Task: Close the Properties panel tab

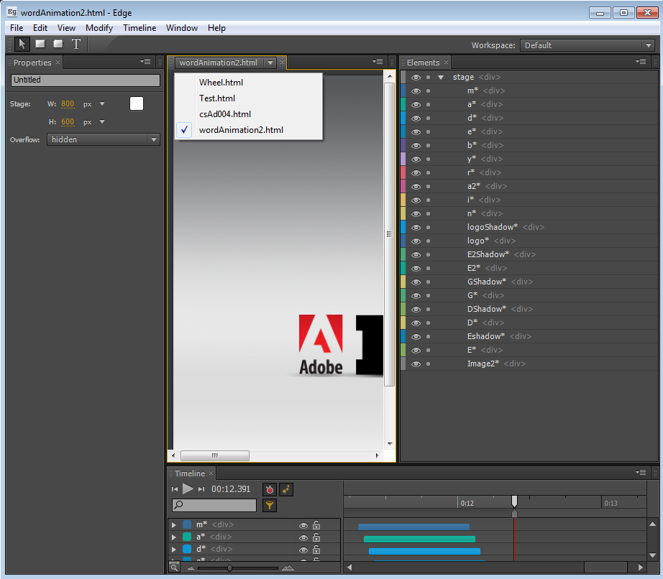Action: coord(58,62)
